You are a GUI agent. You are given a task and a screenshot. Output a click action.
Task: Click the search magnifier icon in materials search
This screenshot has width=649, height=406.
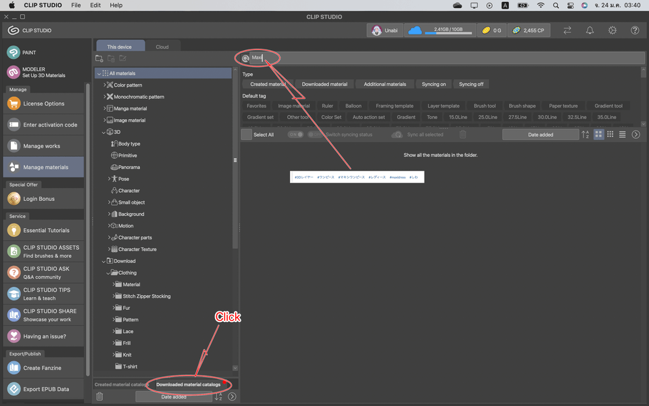[245, 58]
